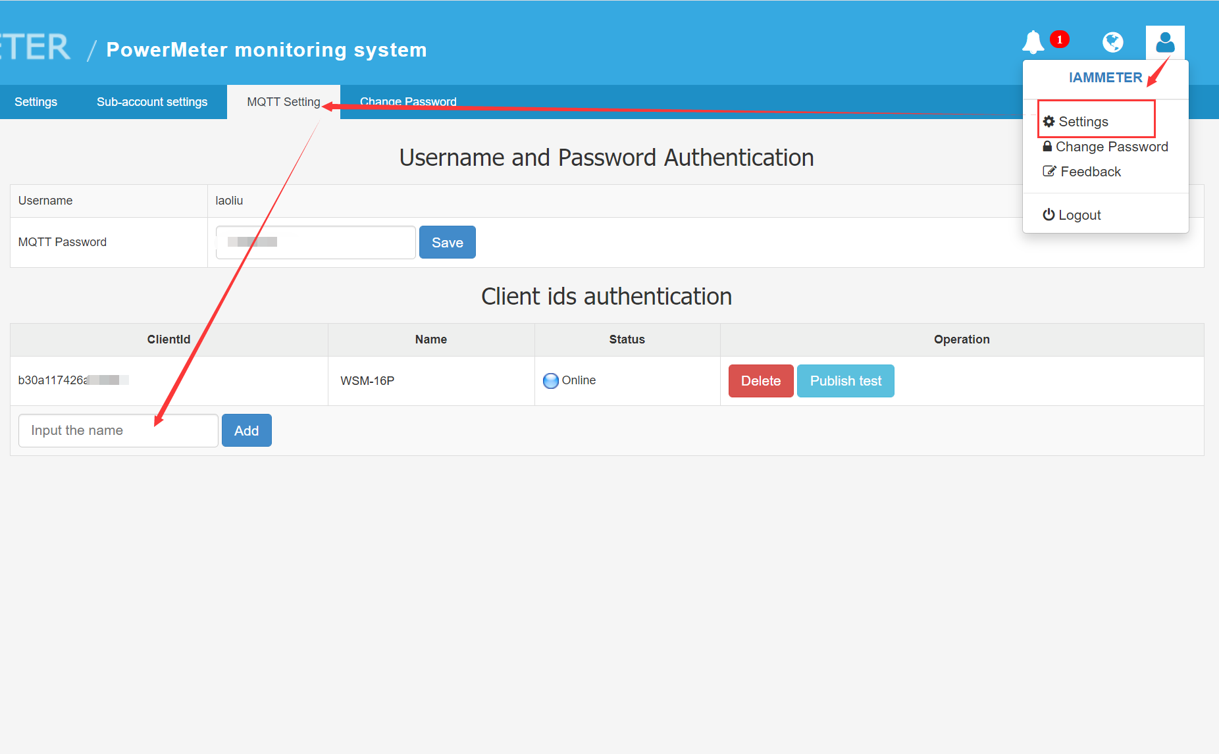Click the red notification count badge
This screenshot has width=1219, height=754.
click(1059, 39)
